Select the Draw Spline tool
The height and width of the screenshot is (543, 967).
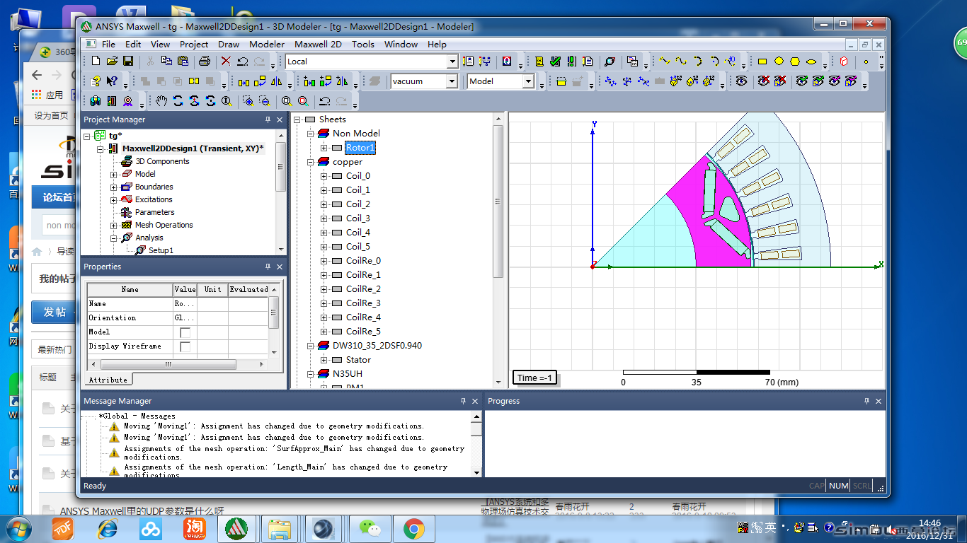[x=681, y=62]
